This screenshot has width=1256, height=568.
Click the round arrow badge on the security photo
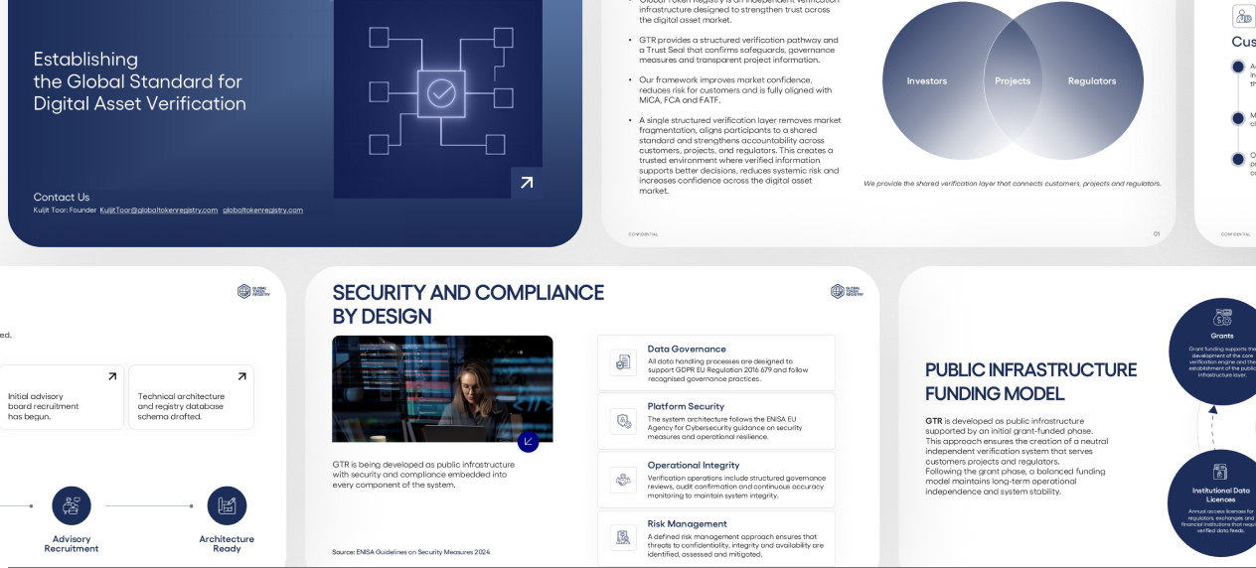(x=528, y=442)
